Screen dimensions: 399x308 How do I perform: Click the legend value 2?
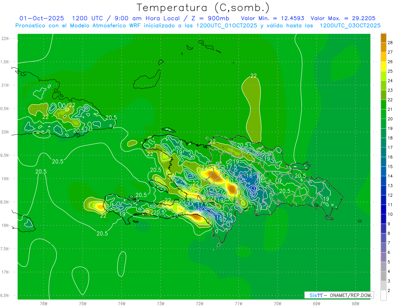(x=389, y=291)
